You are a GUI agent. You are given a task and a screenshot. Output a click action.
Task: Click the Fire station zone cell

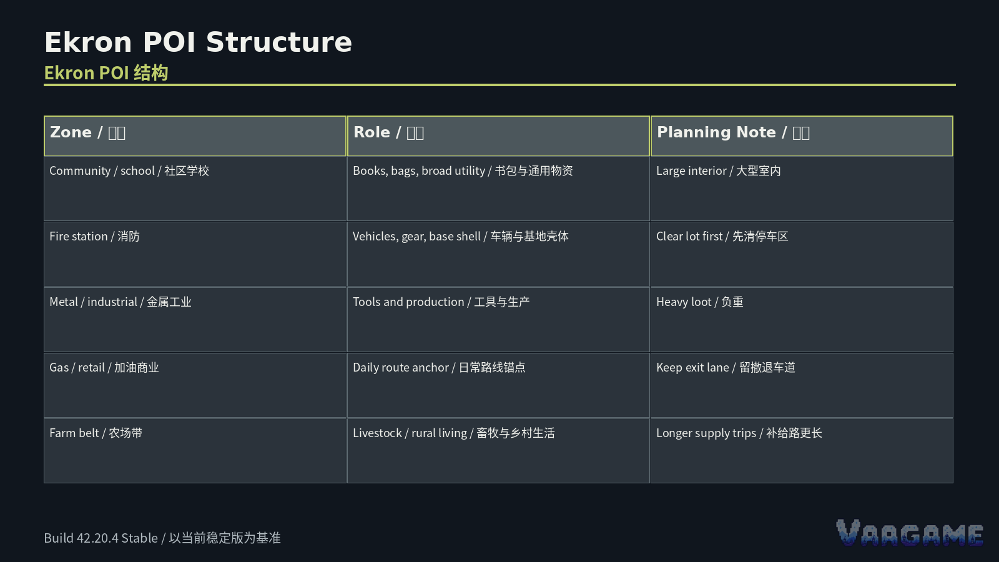(x=195, y=254)
